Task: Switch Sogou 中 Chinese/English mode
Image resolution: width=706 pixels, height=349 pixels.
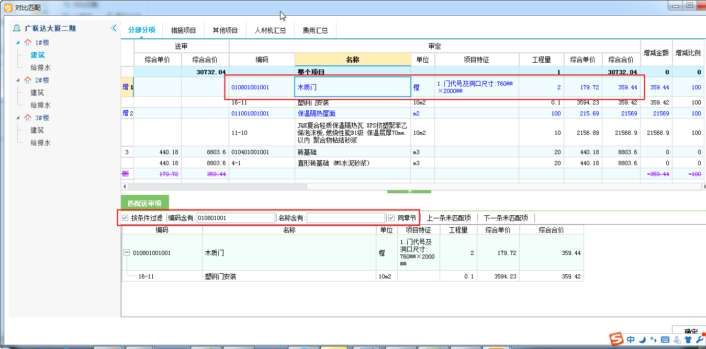Action: click(x=631, y=340)
